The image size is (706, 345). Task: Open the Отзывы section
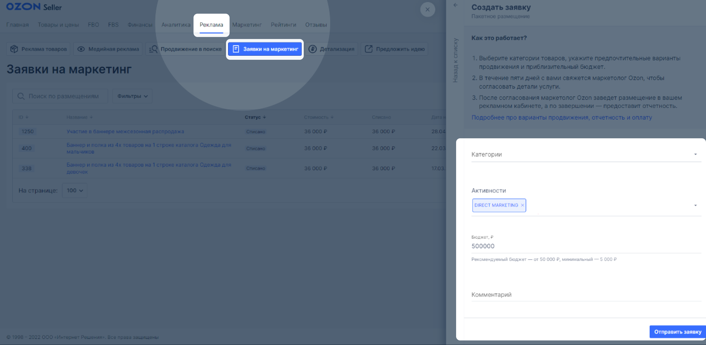coord(316,25)
